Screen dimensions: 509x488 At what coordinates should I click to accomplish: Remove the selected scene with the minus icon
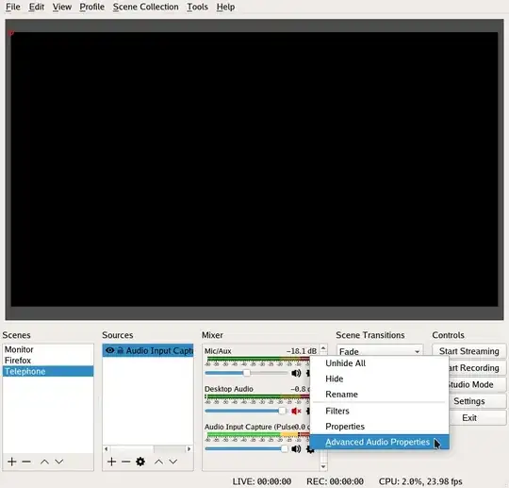pos(26,462)
